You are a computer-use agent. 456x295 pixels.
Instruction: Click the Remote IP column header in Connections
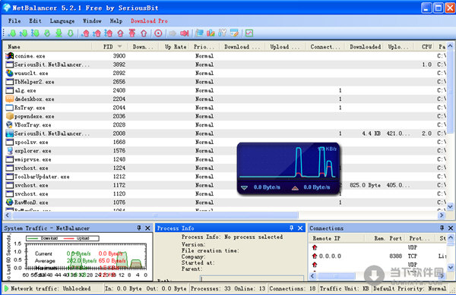click(x=337, y=238)
